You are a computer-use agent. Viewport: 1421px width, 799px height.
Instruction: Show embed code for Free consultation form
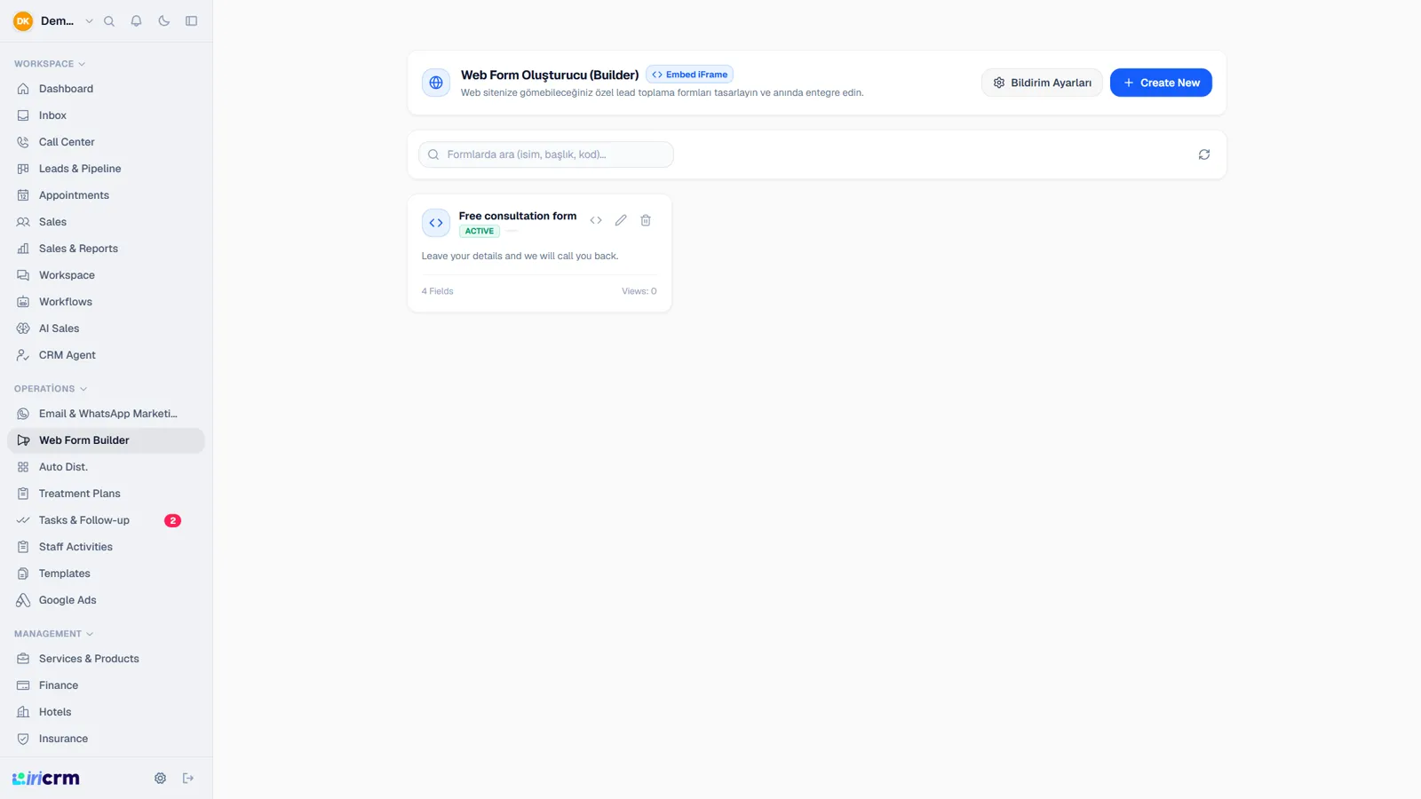[x=596, y=220]
